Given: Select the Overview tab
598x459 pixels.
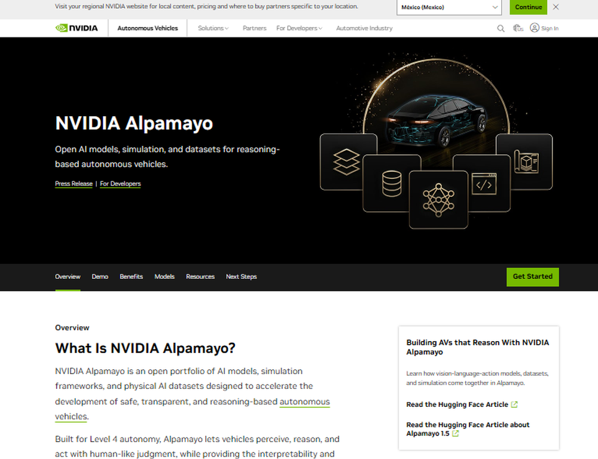Looking at the screenshot, I should click(x=68, y=276).
